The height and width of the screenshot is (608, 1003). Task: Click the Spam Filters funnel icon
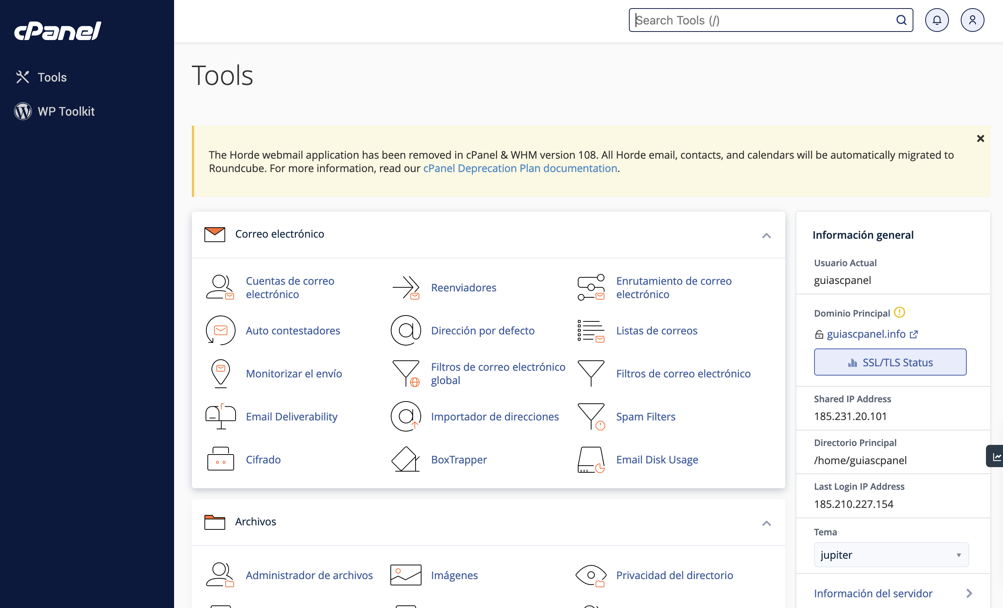pyautogui.click(x=591, y=416)
